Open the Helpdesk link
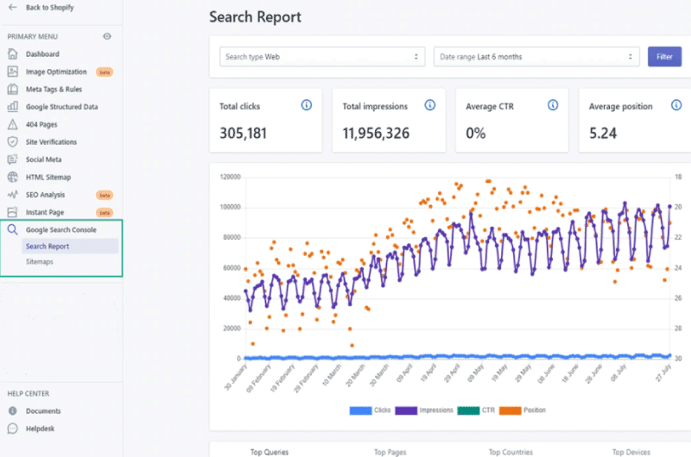The width and height of the screenshot is (691, 457). tap(40, 429)
